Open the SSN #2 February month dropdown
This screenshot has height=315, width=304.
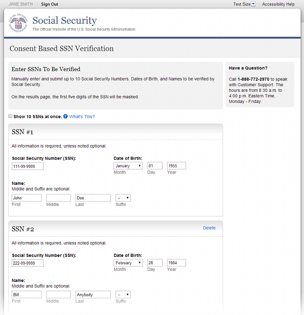[128, 263]
